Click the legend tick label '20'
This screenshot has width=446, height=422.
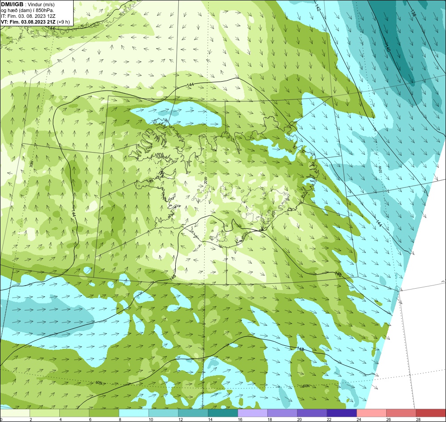pyautogui.click(x=300, y=419)
